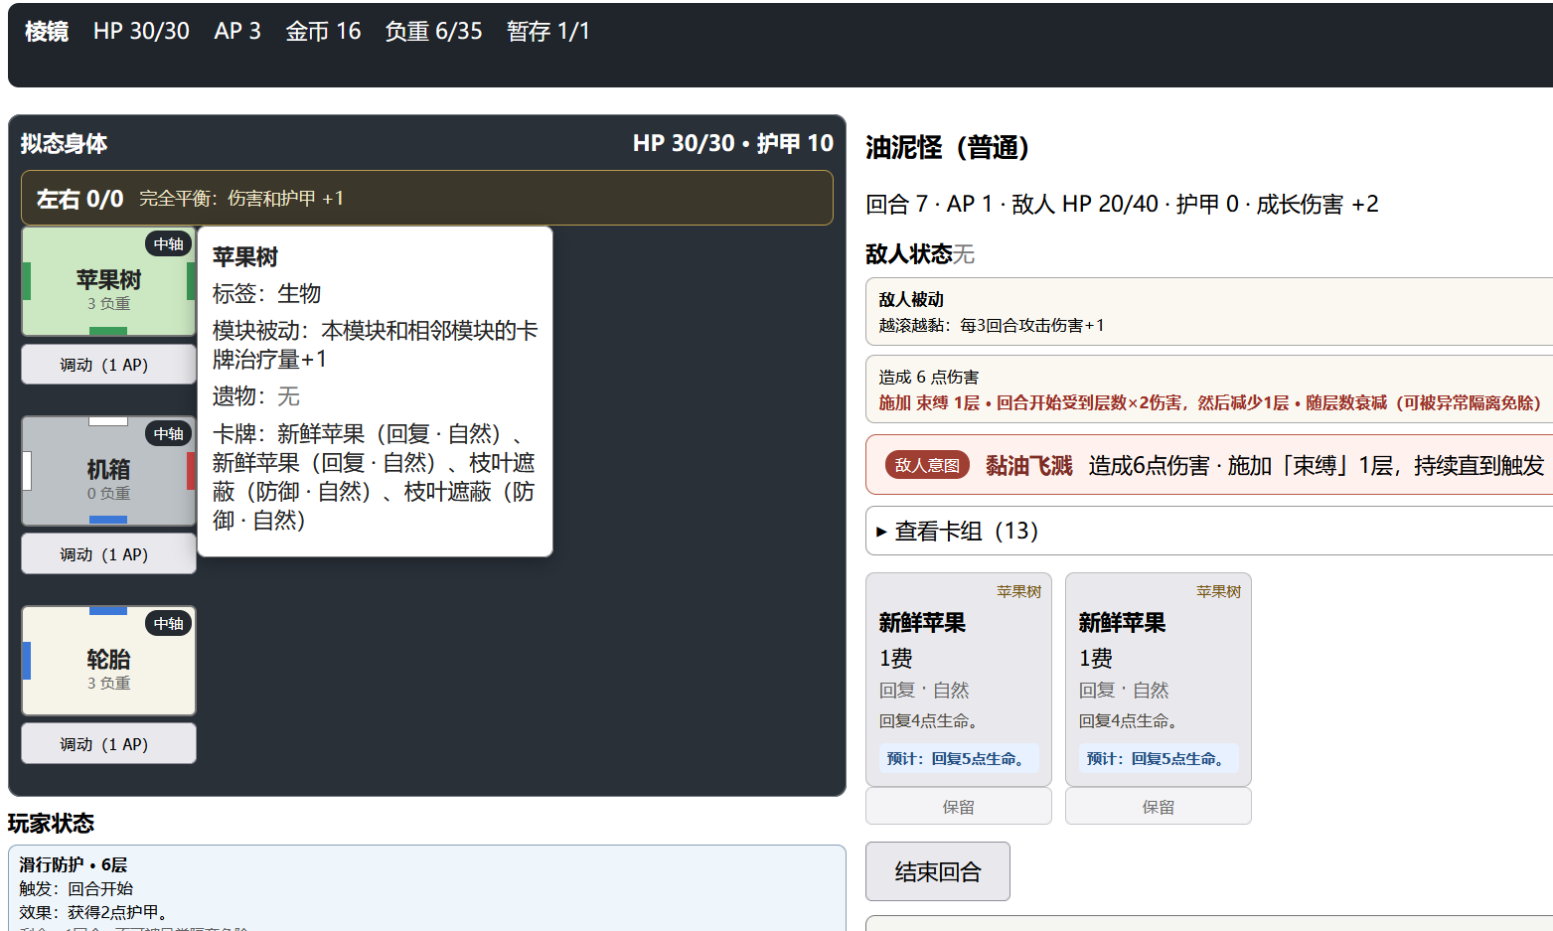
Task: Click the 敌人意图 badge
Action: pyautogui.click(x=927, y=465)
